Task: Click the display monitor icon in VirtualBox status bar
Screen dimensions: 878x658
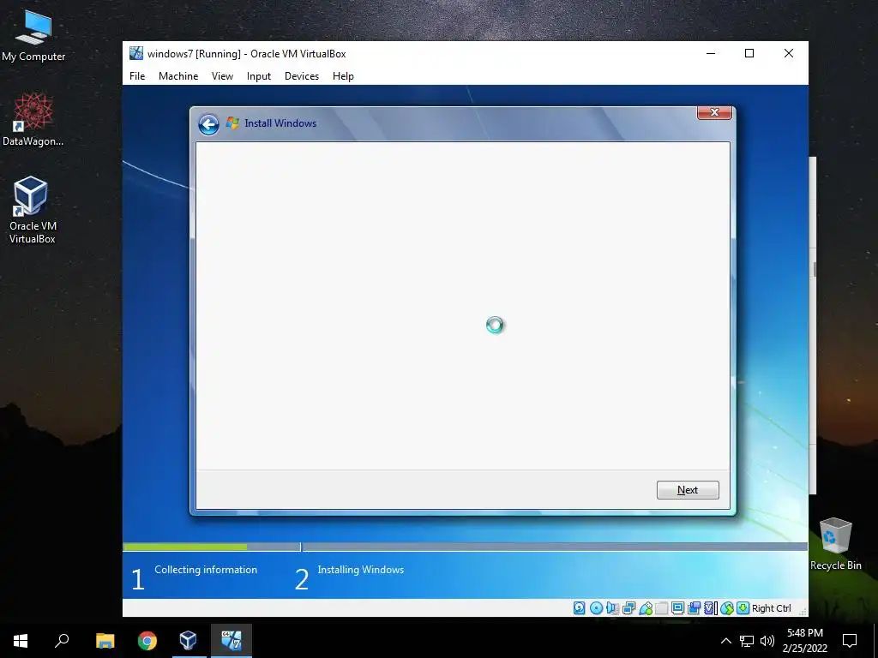Action: (x=677, y=608)
